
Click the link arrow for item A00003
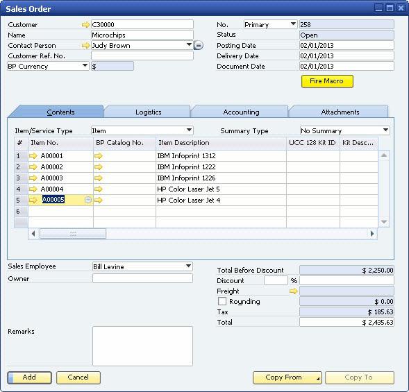coord(33,178)
